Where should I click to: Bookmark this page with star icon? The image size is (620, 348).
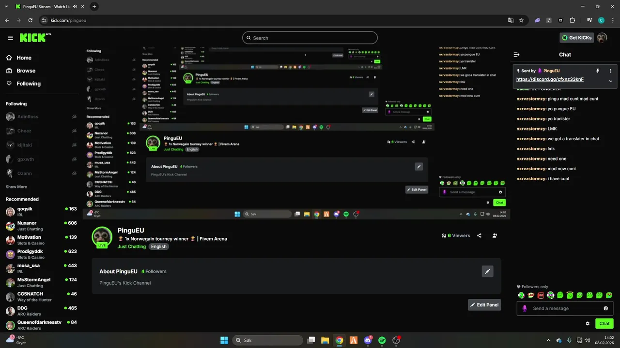(521, 20)
